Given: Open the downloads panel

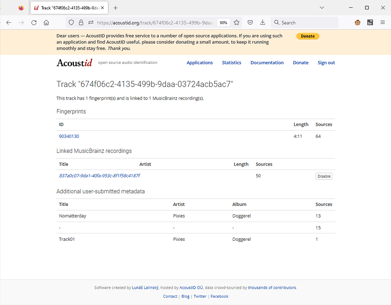Looking at the screenshot, I should click(x=262, y=22).
